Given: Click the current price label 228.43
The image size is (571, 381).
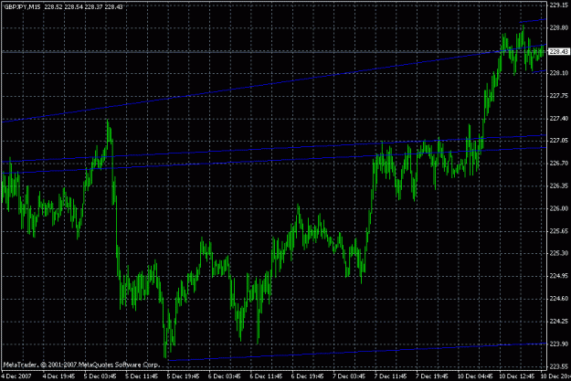Looking at the screenshot, I should tap(559, 52).
